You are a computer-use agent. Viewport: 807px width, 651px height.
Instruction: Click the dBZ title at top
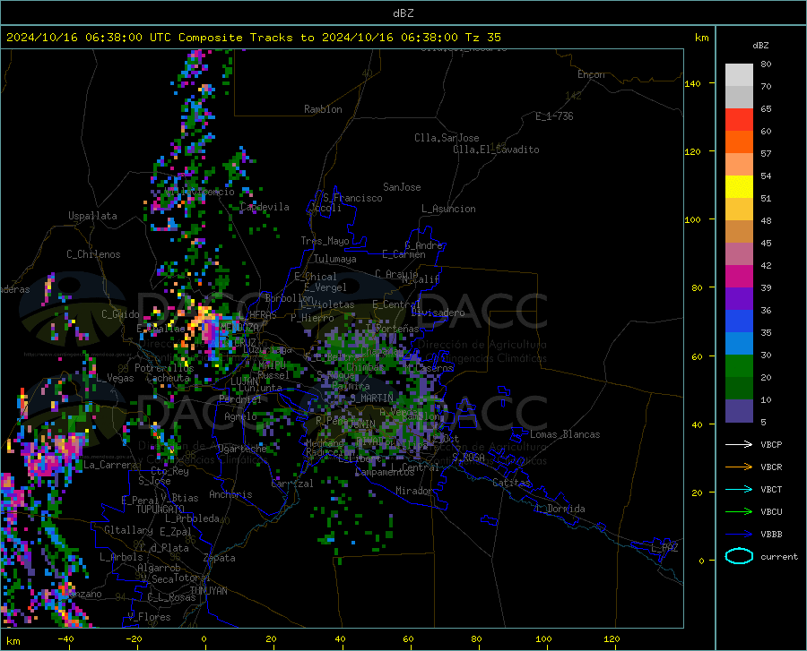click(403, 13)
